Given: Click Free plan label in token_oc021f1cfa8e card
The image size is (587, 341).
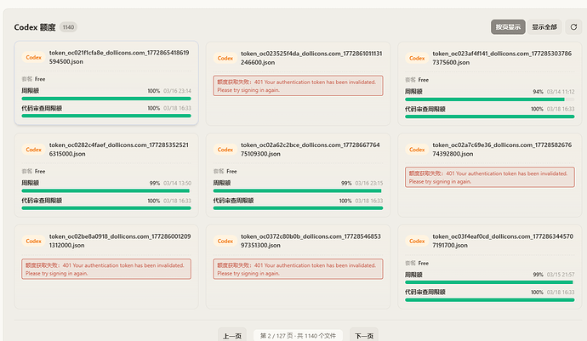Looking at the screenshot, I should (x=40, y=79).
